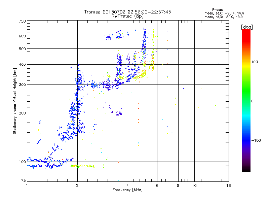Click the y-axis tick label '300'

22,85
